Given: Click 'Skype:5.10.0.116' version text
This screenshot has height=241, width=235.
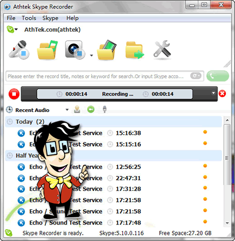Looking at the screenshot, I should click(122, 233).
